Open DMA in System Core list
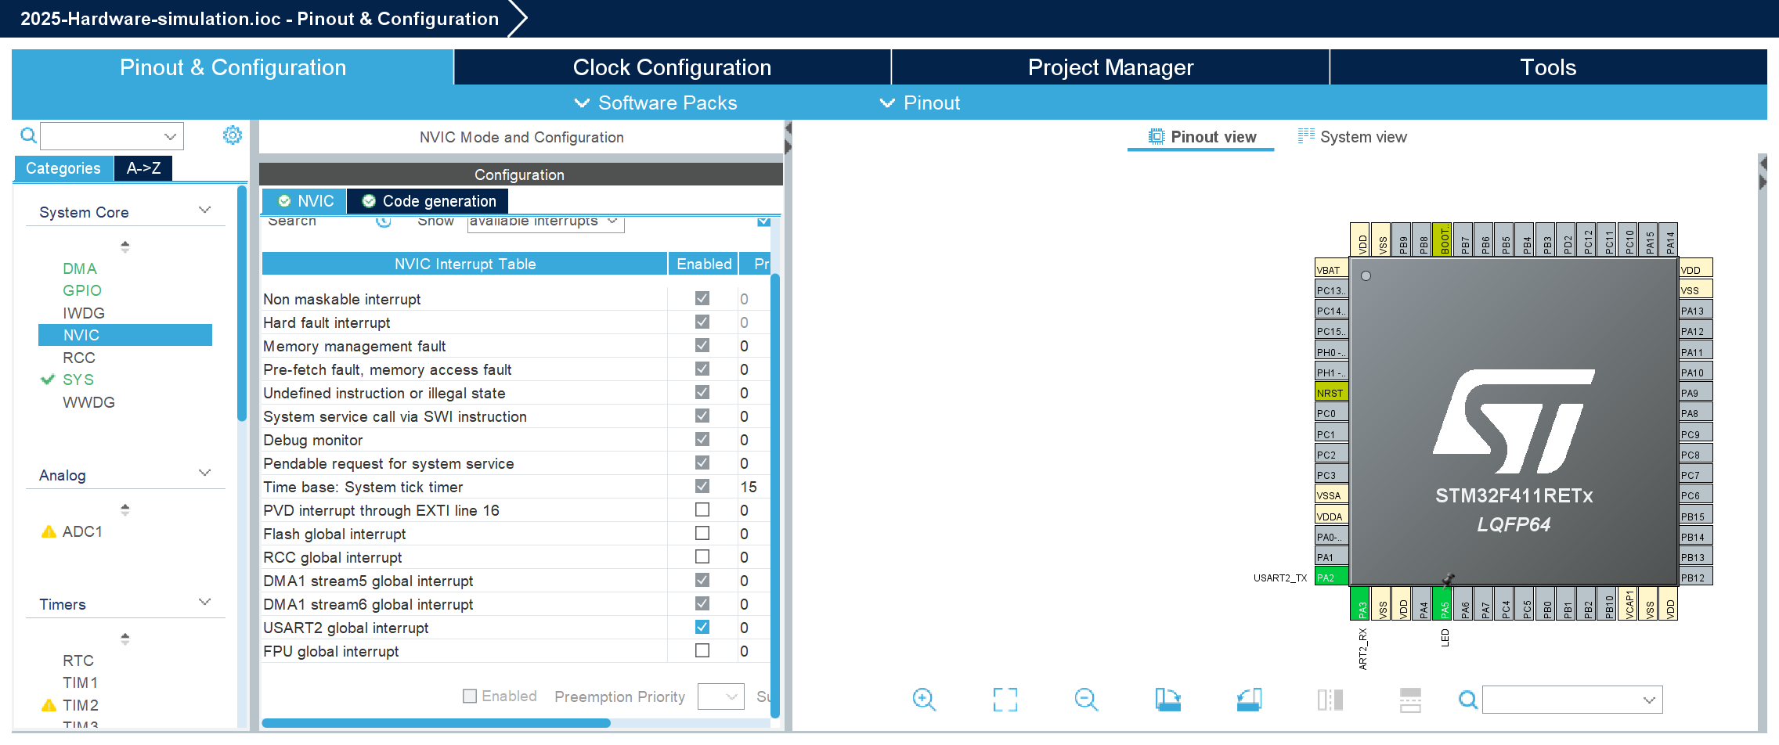Viewport: 1779px width, 745px height. (80, 268)
